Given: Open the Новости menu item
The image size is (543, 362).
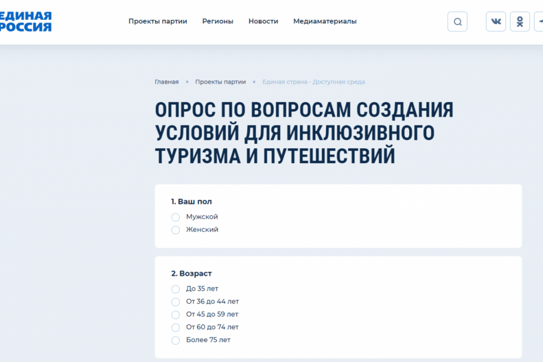Looking at the screenshot, I should coord(263,21).
